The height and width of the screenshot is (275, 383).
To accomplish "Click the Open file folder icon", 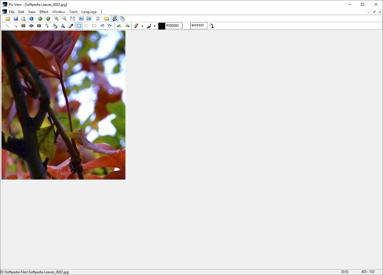I will 8,19.
